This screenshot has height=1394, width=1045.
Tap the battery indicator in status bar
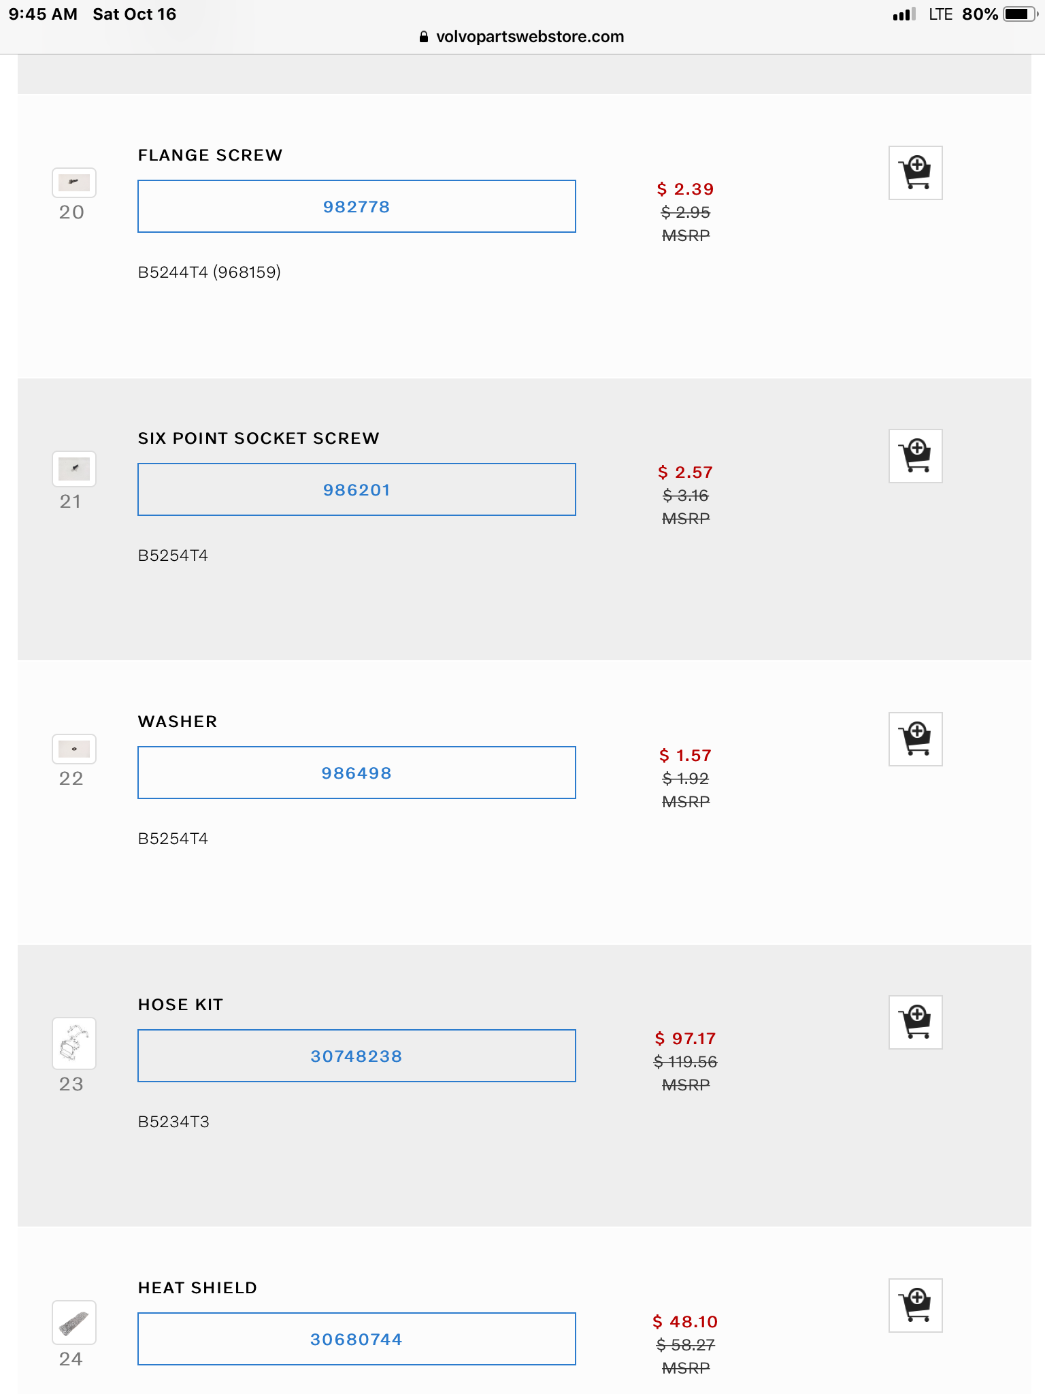(1019, 14)
